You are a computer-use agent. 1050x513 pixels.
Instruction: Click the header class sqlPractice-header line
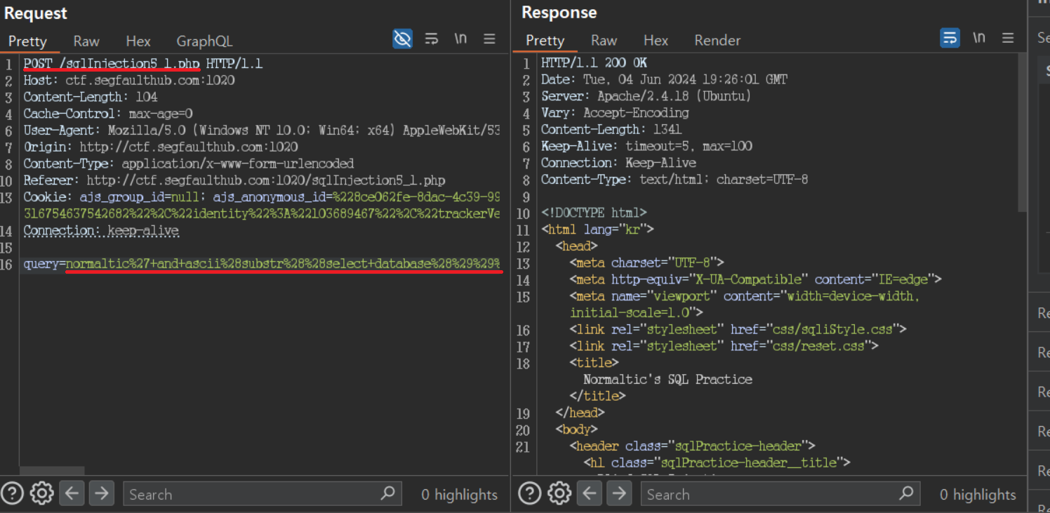point(692,446)
